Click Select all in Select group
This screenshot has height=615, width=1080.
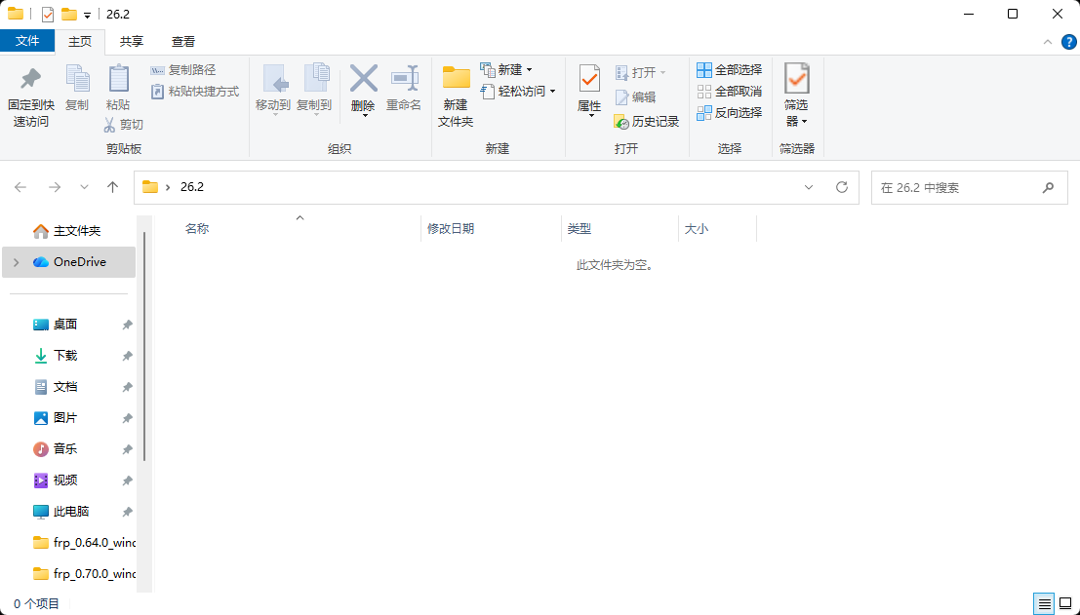[730, 70]
